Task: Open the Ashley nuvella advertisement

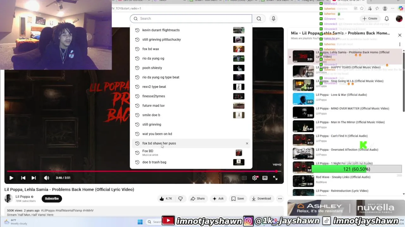Action: 346,208
